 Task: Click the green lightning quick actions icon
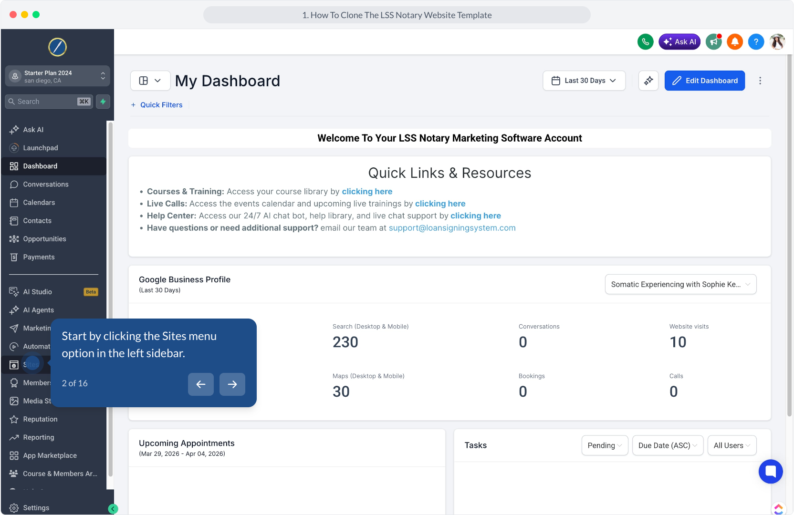[x=103, y=102]
